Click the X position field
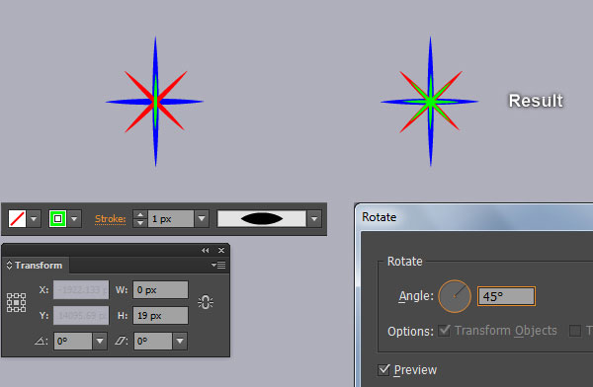This screenshot has width=593, height=387. click(x=81, y=290)
